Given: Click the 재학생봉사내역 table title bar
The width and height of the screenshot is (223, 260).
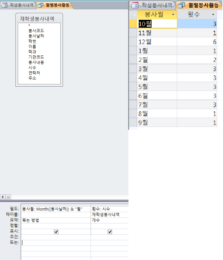Looking at the screenshot, I should 39,18.
